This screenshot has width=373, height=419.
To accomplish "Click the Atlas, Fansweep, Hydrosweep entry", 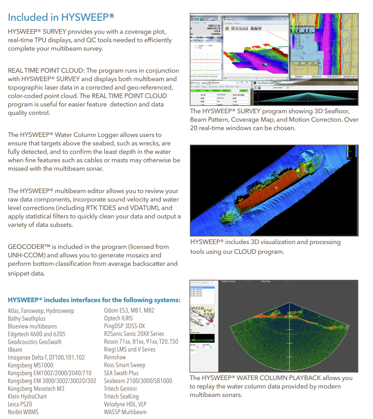I will 41,311.
